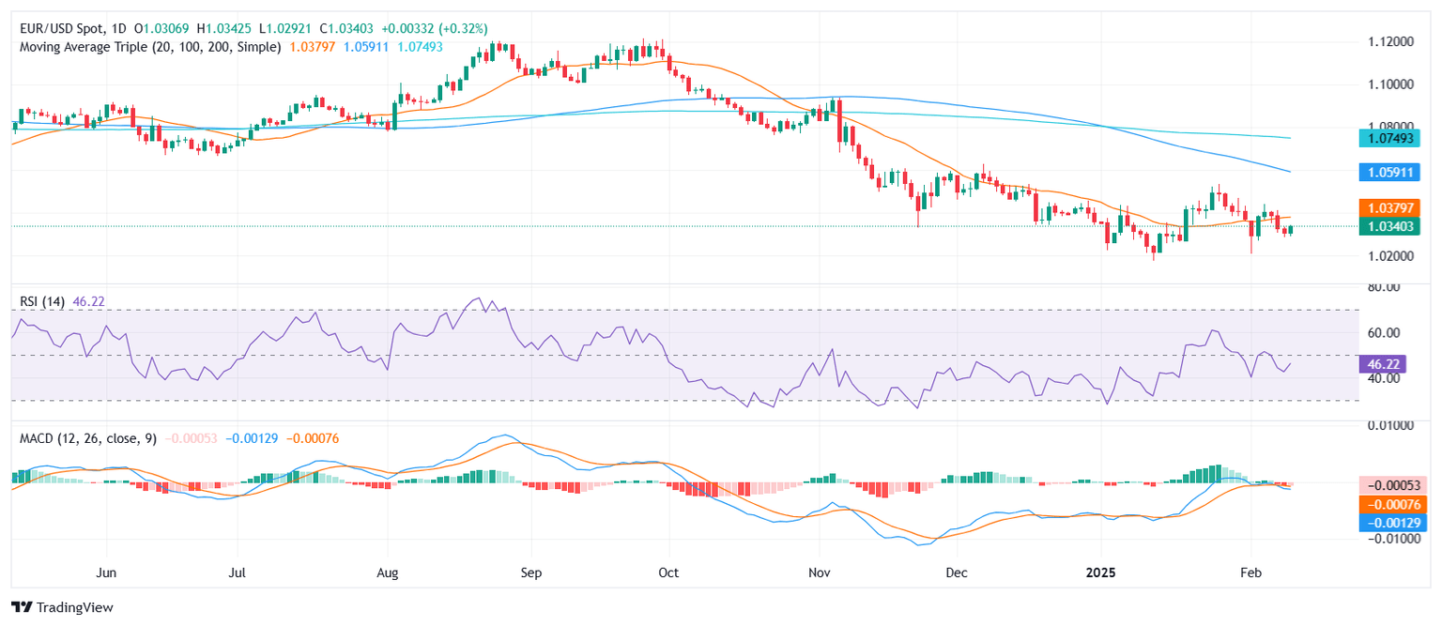Click the 1.12000 level on the price axis

tap(1388, 42)
